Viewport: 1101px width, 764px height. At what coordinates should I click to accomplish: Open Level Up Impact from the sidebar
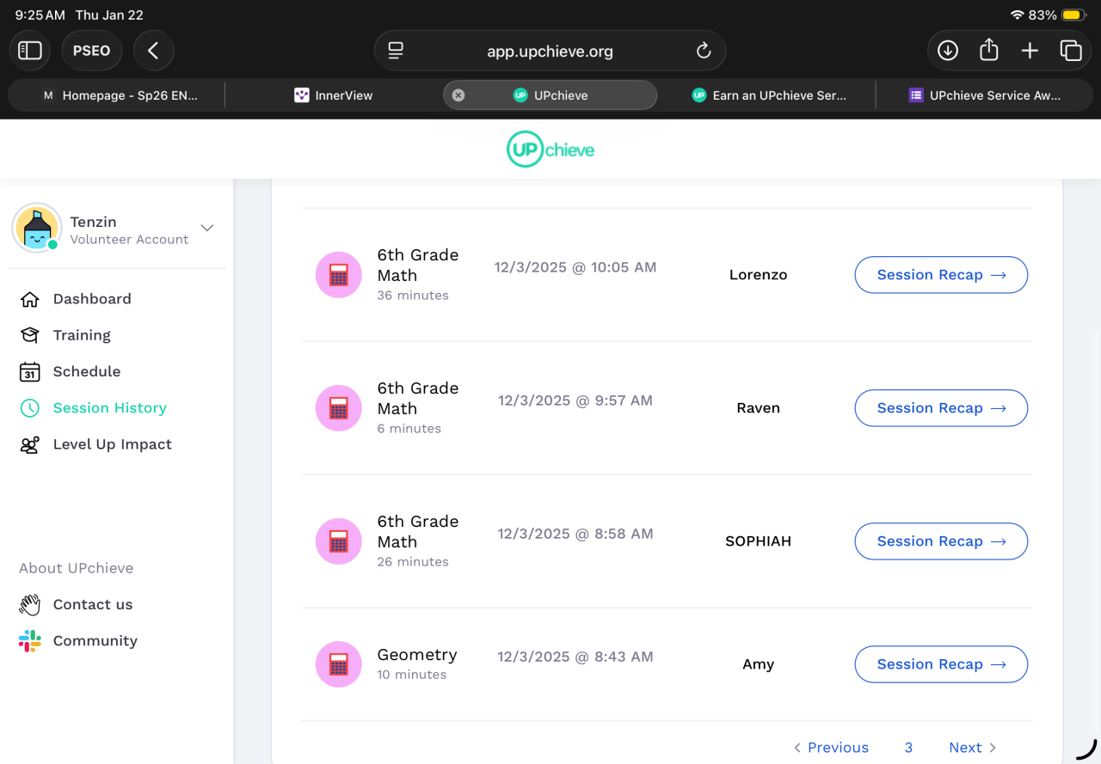coord(113,444)
